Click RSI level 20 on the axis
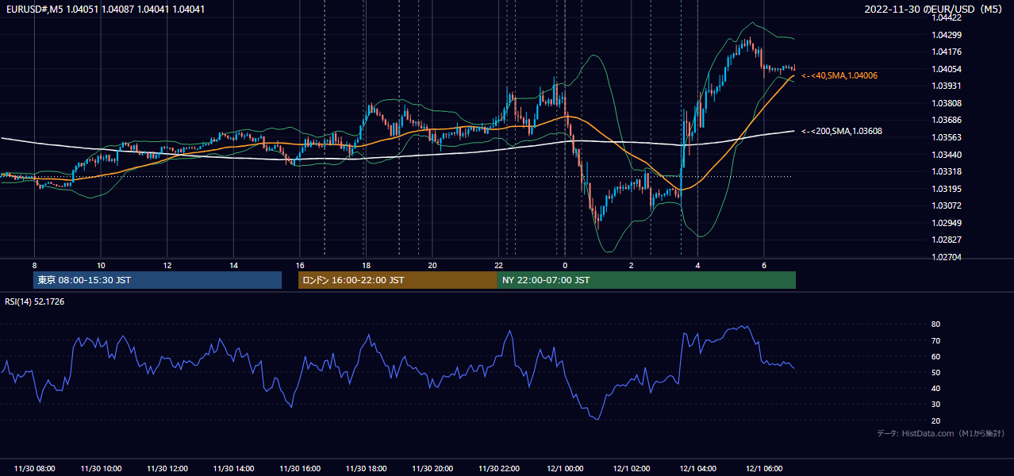1014x476 pixels. 936,420
